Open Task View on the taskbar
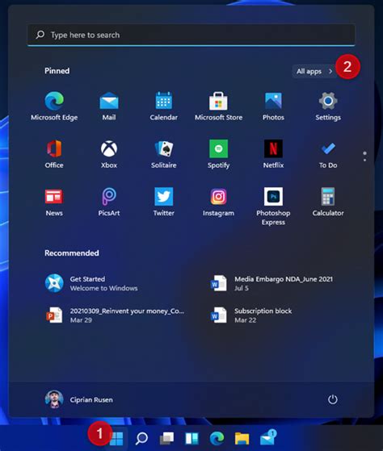 (x=166, y=438)
